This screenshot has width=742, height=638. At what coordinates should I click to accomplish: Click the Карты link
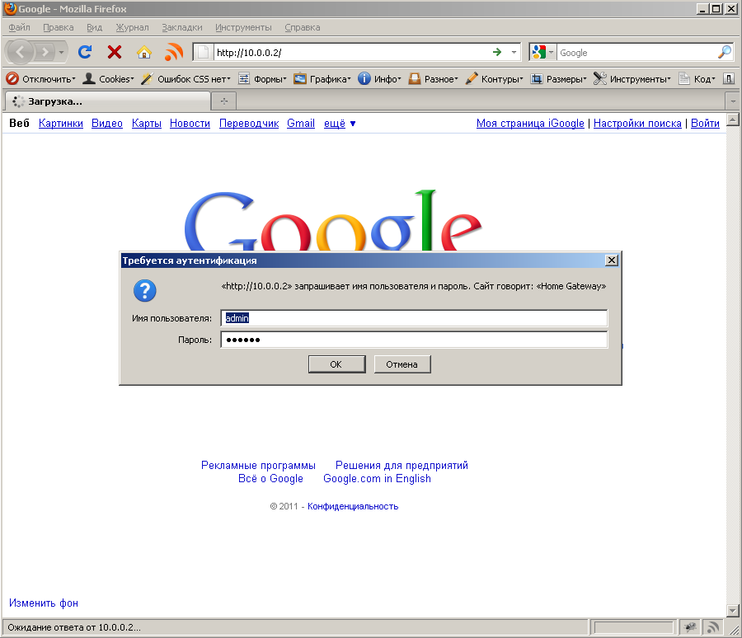[x=146, y=124]
